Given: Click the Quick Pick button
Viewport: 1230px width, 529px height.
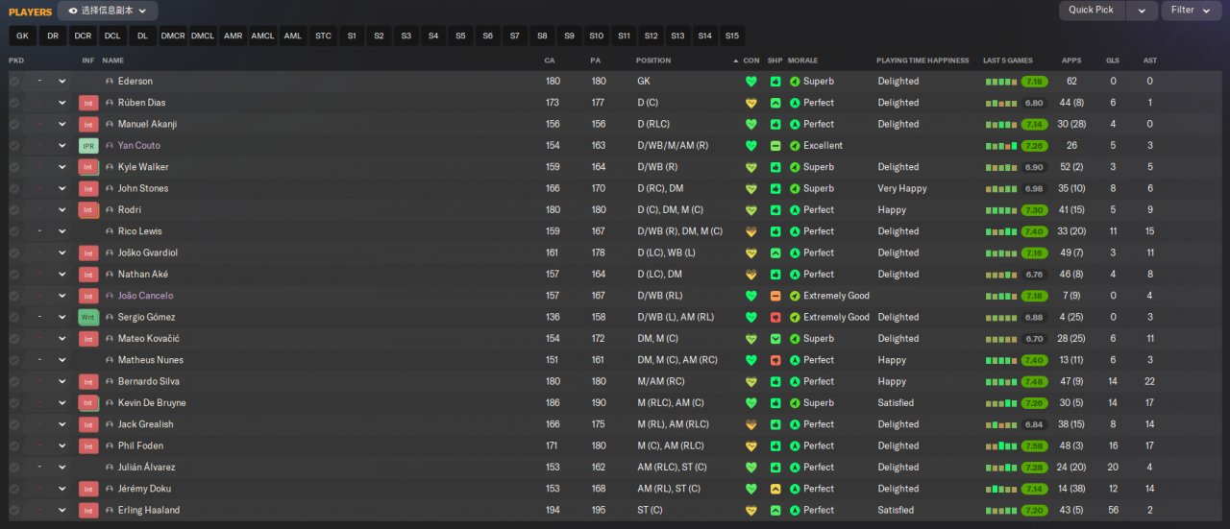Looking at the screenshot, I should tap(1092, 11).
